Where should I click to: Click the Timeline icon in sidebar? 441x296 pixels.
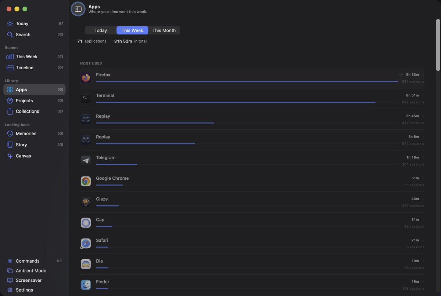[10, 67]
